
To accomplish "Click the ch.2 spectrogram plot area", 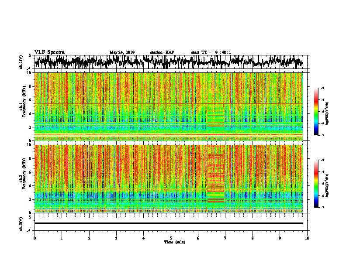I will (168, 179).
